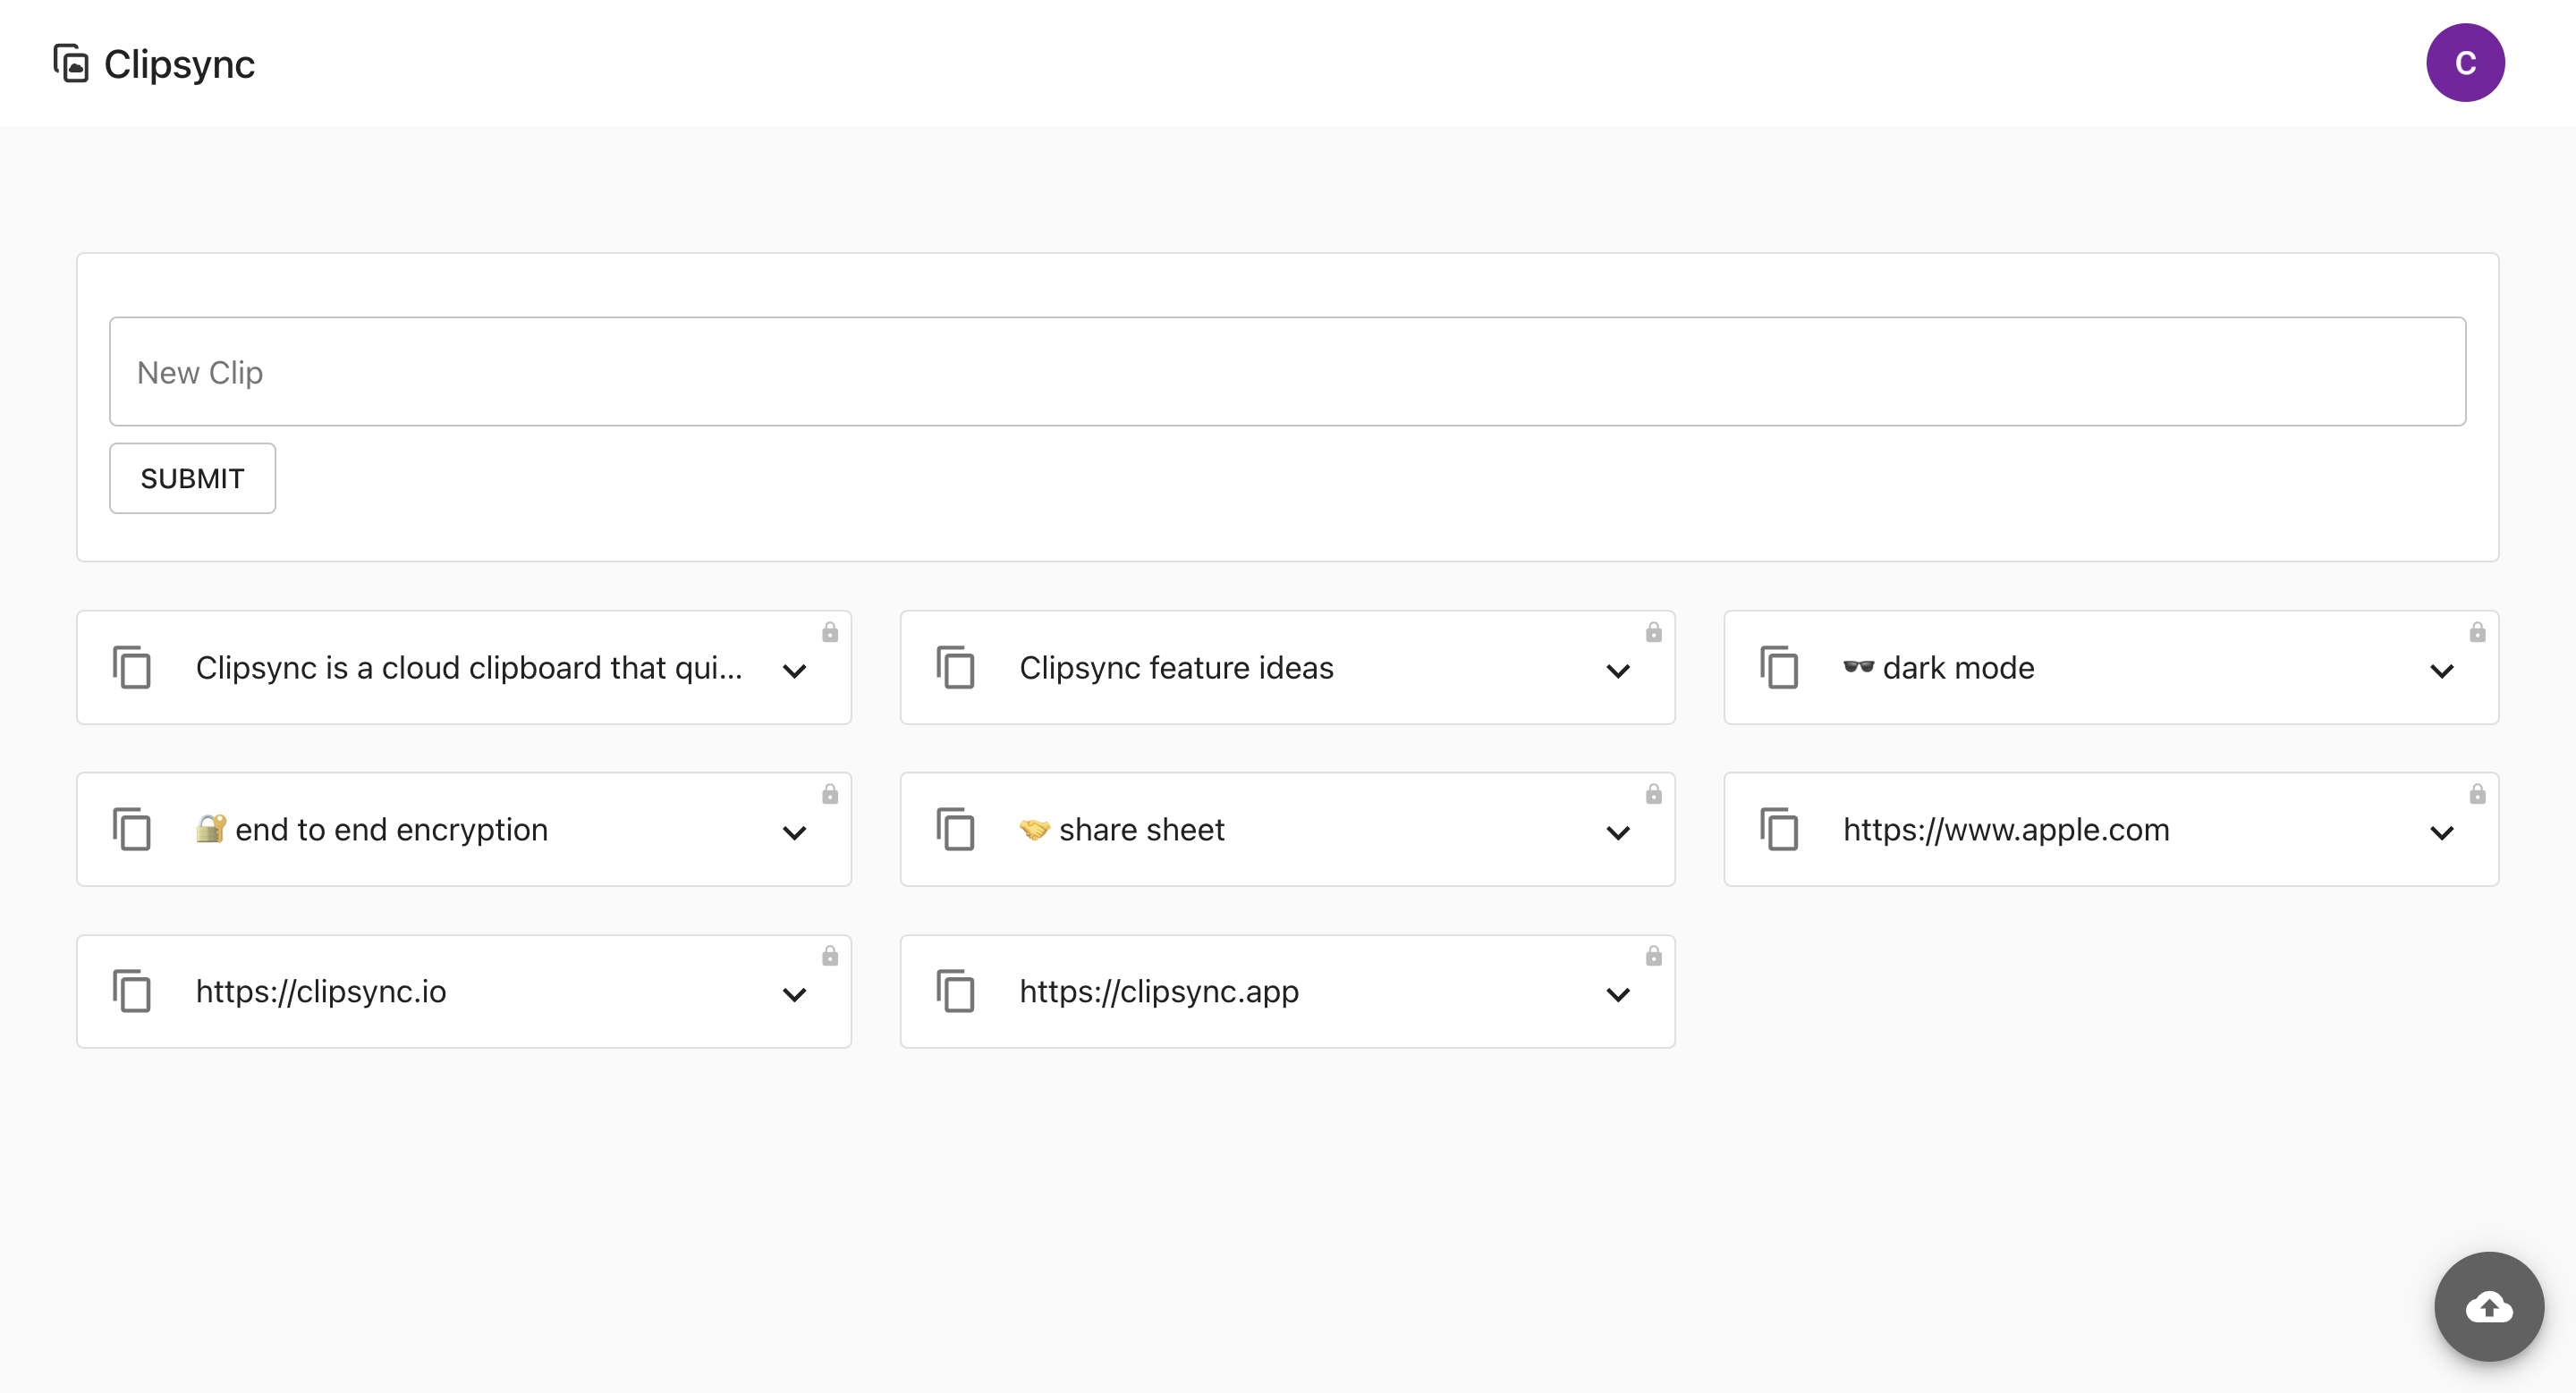This screenshot has width=2576, height=1393.
Task: Expand the 'share sheet' clip
Action: coord(1618,832)
